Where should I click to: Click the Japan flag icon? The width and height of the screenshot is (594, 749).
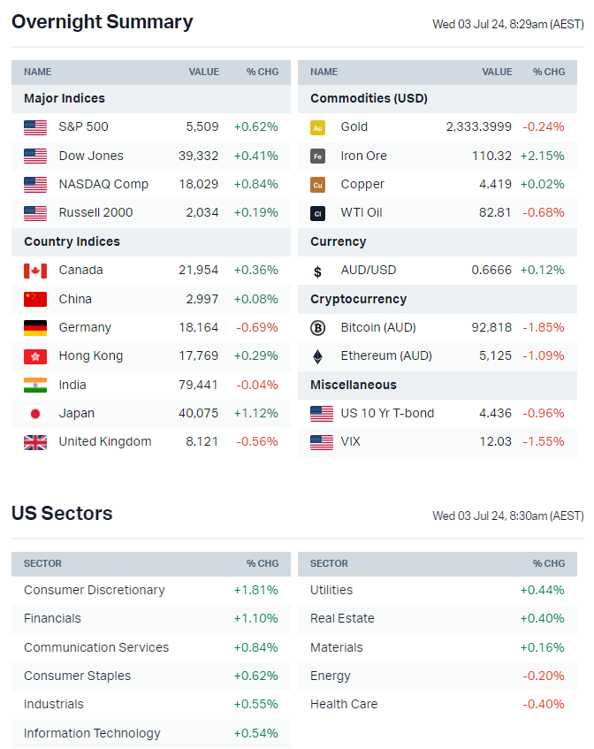(35, 414)
